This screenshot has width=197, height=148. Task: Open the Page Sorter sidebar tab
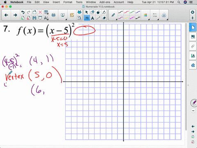coord(193,27)
